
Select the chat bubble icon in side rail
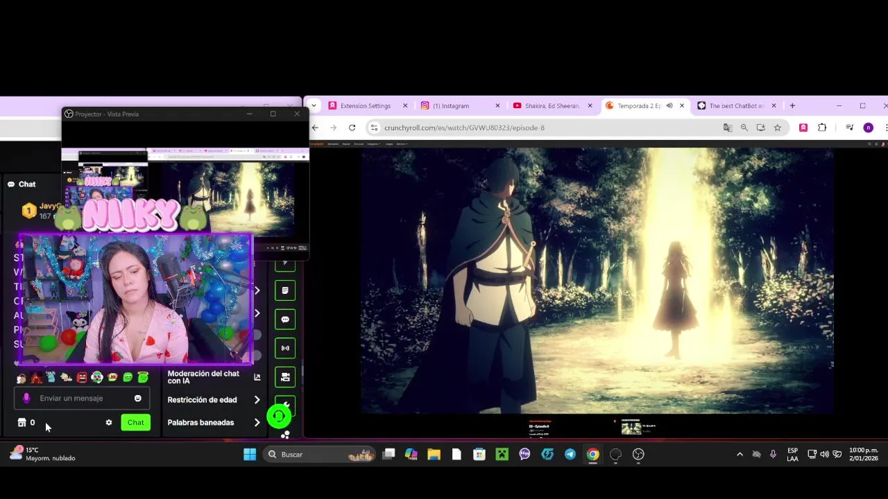click(x=285, y=319)
